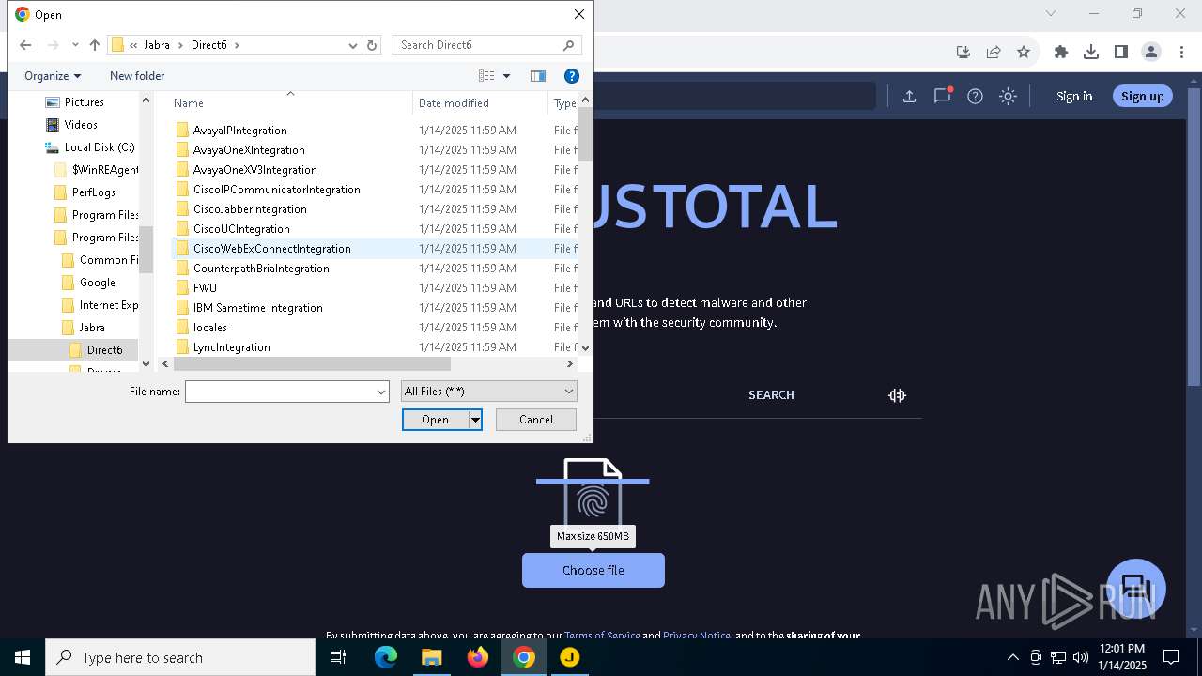Image resolution: width=1202 pixels, height=676 pixels.
Task: Switch to SEARCH tab on VirusTotal
Action: (x=771, y=395)
